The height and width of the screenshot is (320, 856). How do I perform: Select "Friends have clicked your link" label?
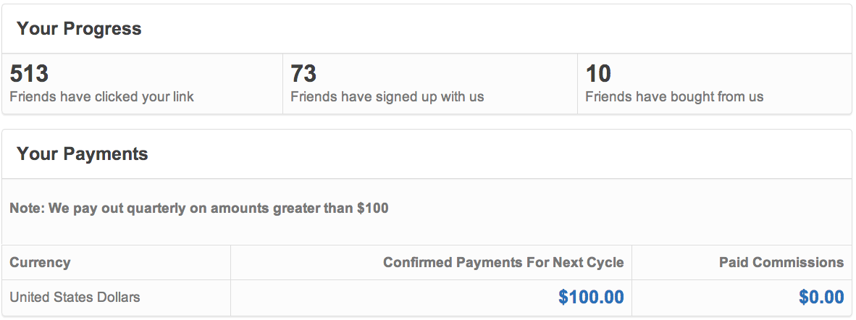[x=102, y=97]
